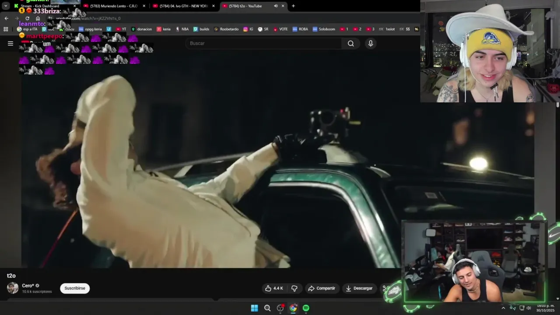560x315 pixels.
Task: Open the taskbar app with red badge
Action: click(280, 308)
